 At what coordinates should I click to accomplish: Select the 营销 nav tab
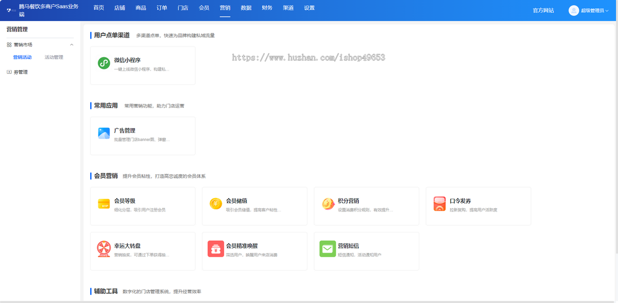(225, 8)
